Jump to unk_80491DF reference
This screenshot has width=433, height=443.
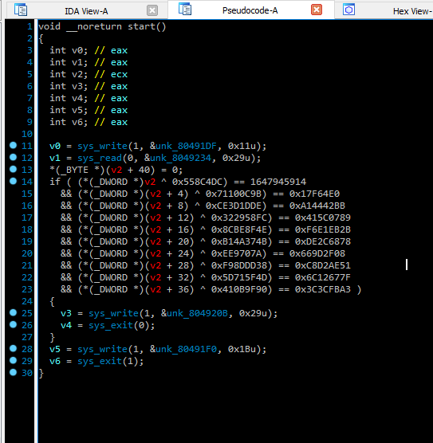(x=186, y=146)
